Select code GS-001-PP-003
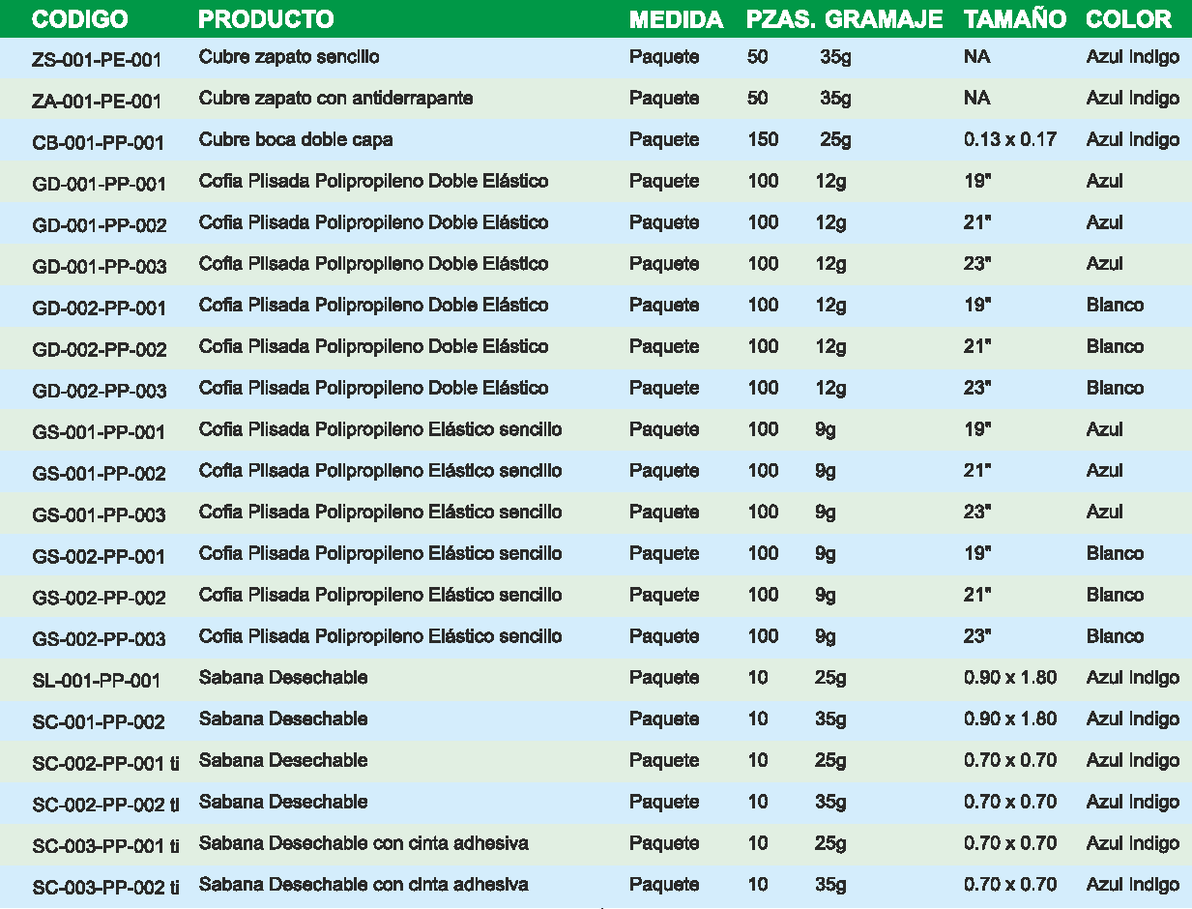 click(99, 515)
